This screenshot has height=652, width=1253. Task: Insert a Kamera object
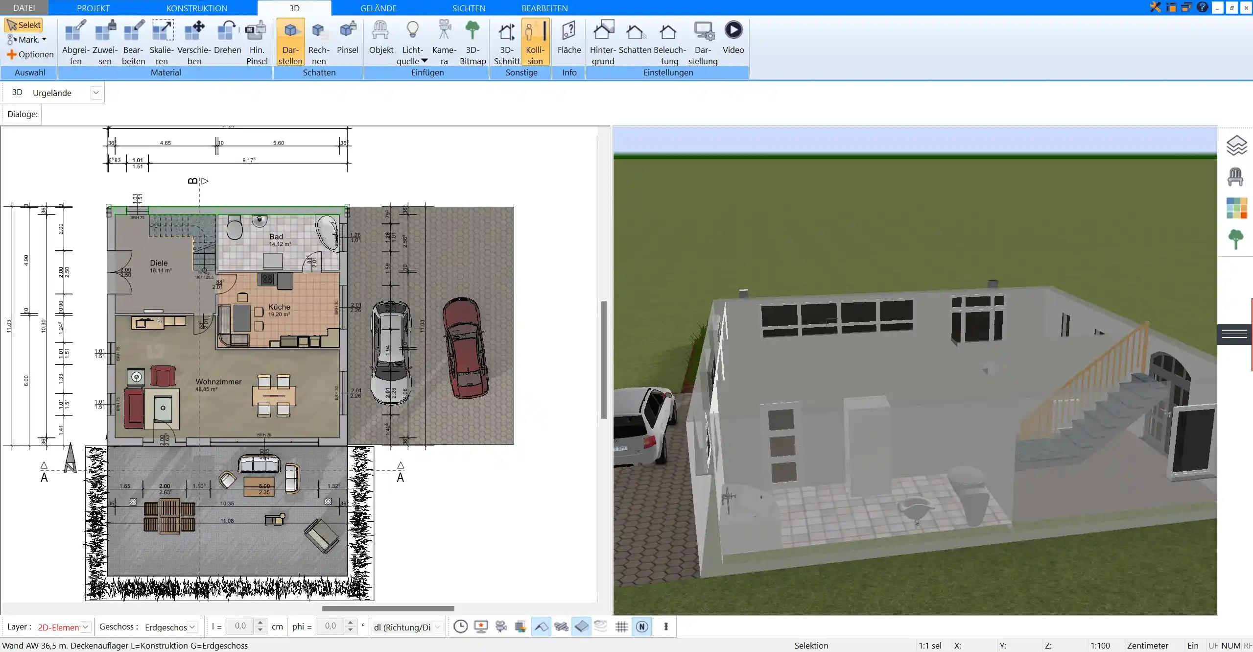[444, 42]
